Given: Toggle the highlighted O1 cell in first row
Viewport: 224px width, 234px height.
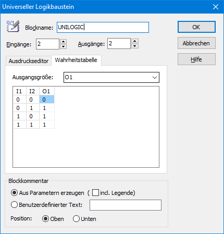Looking at the screenshot, I should point(47,100).
